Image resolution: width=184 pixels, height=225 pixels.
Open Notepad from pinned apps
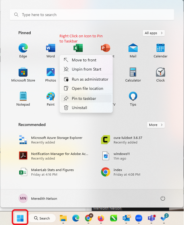click(x=23, y=99)
